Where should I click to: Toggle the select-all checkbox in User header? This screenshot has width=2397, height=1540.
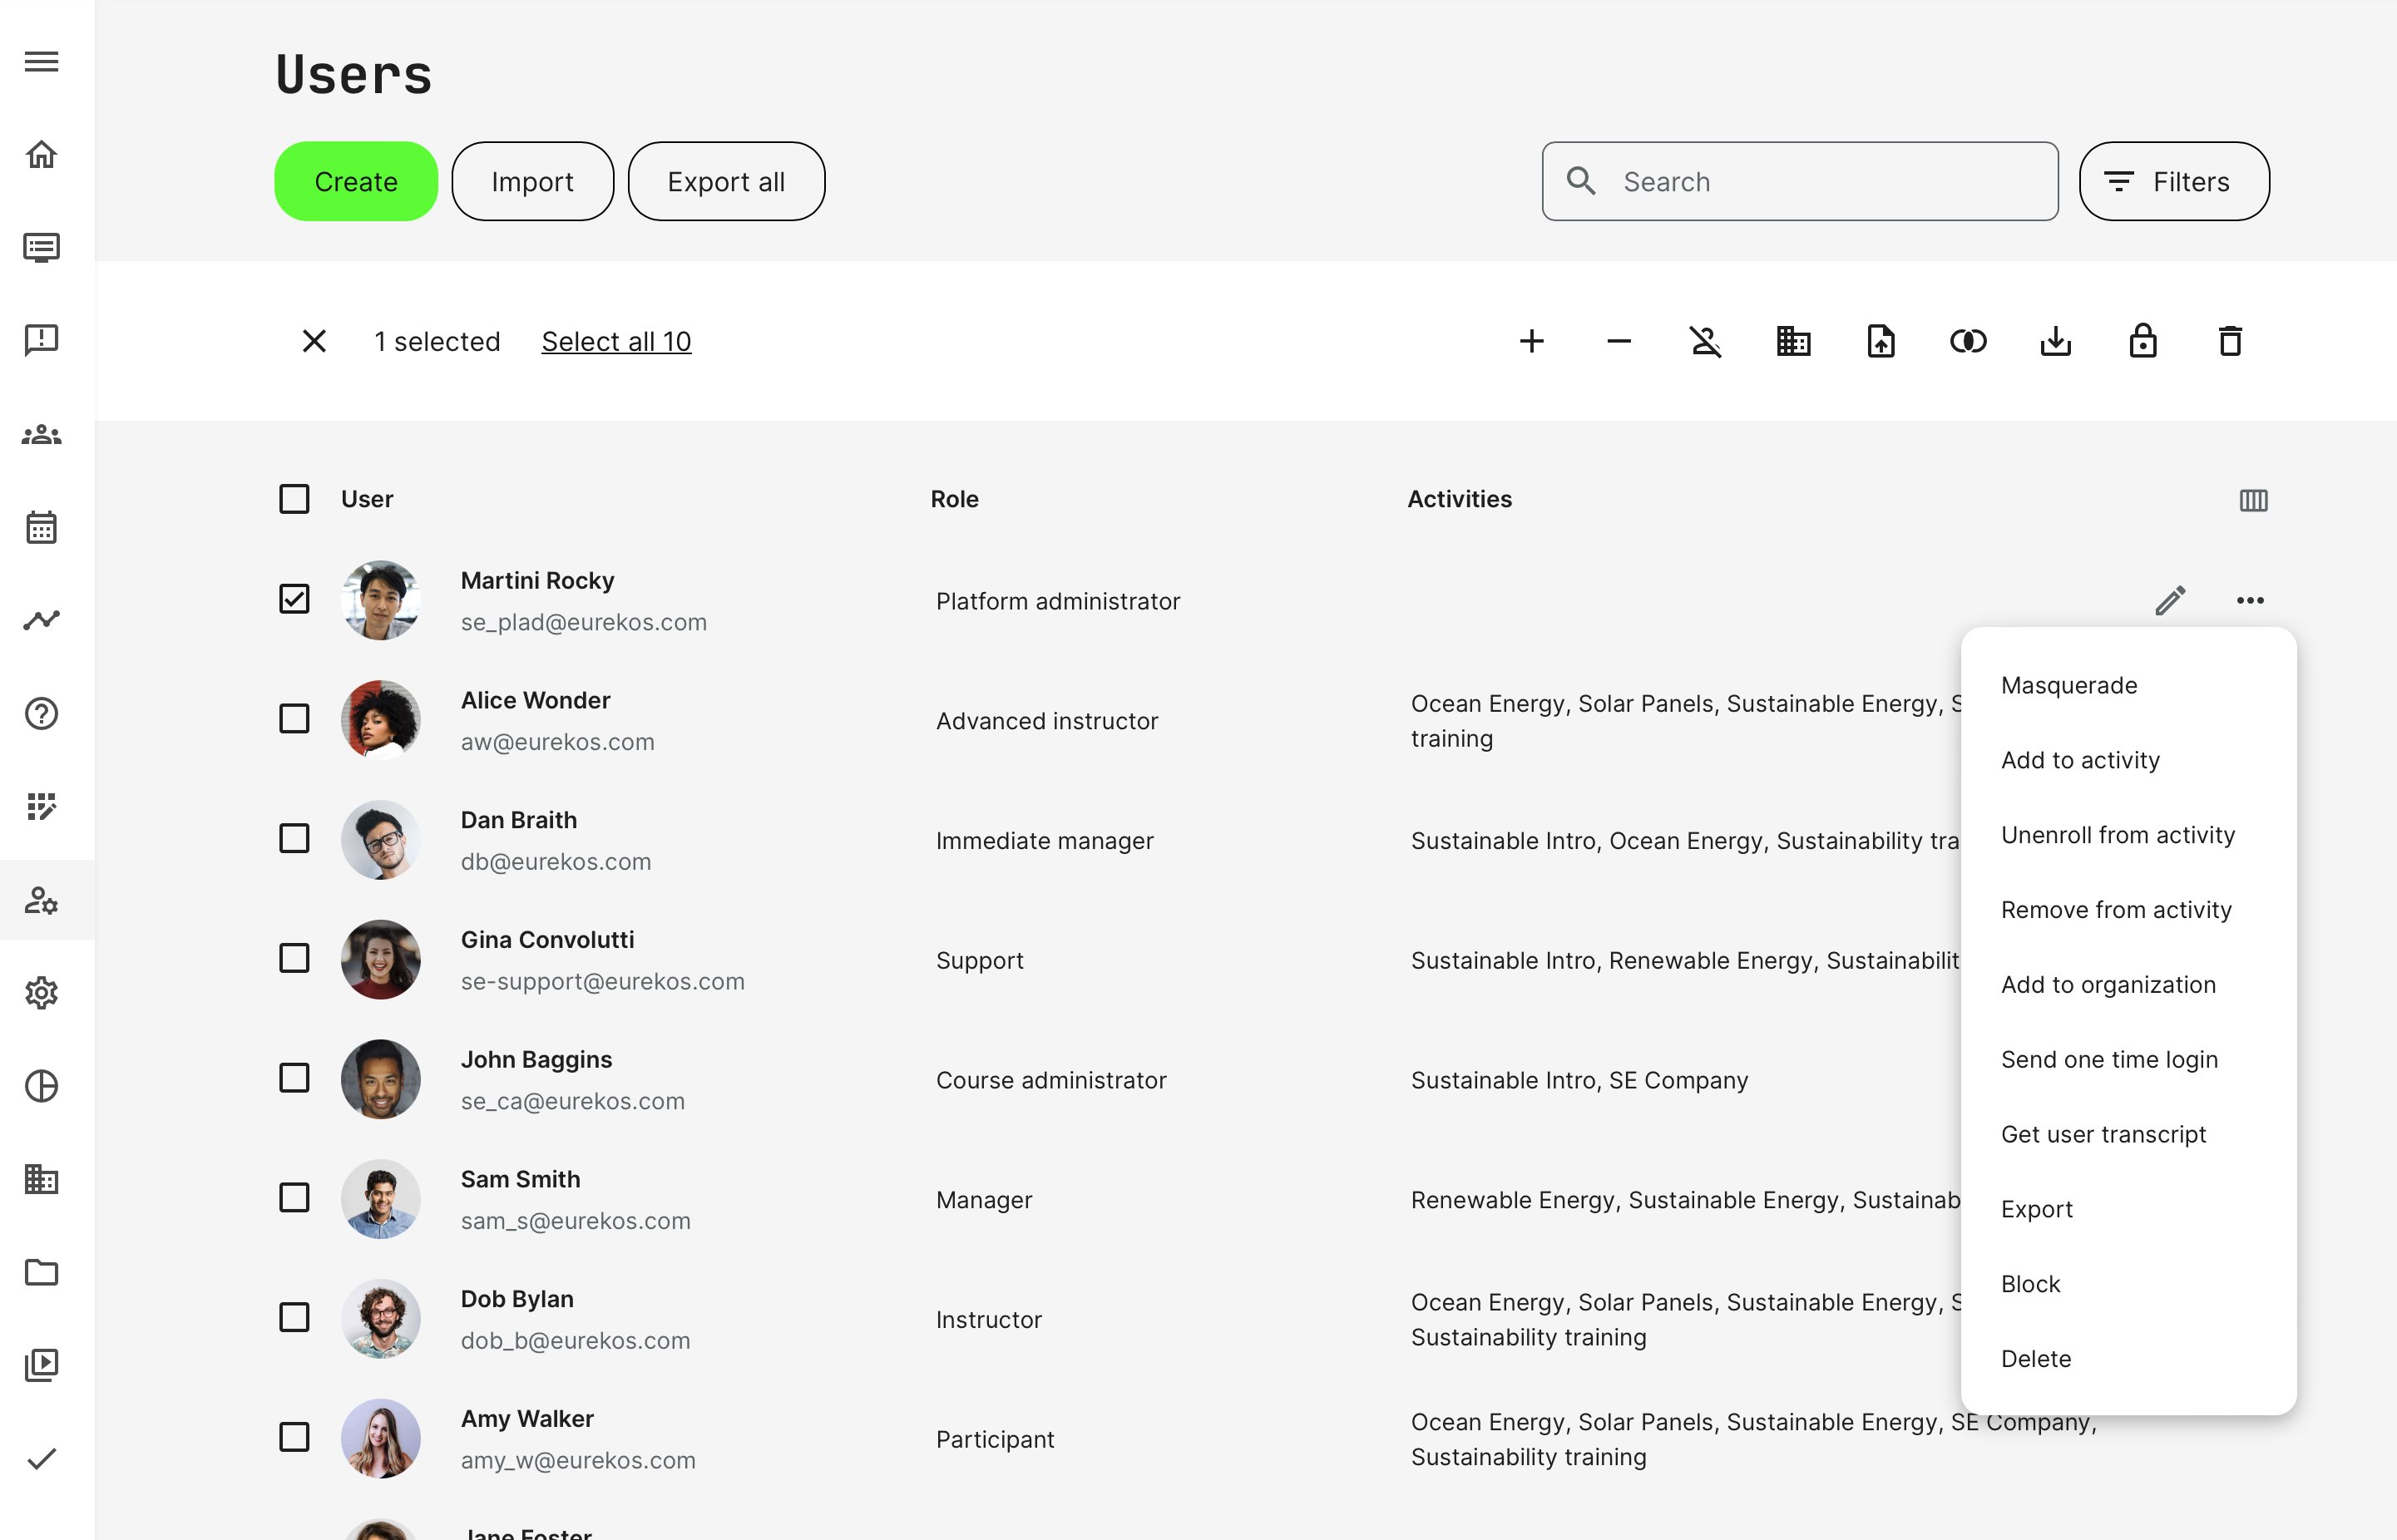294,499
